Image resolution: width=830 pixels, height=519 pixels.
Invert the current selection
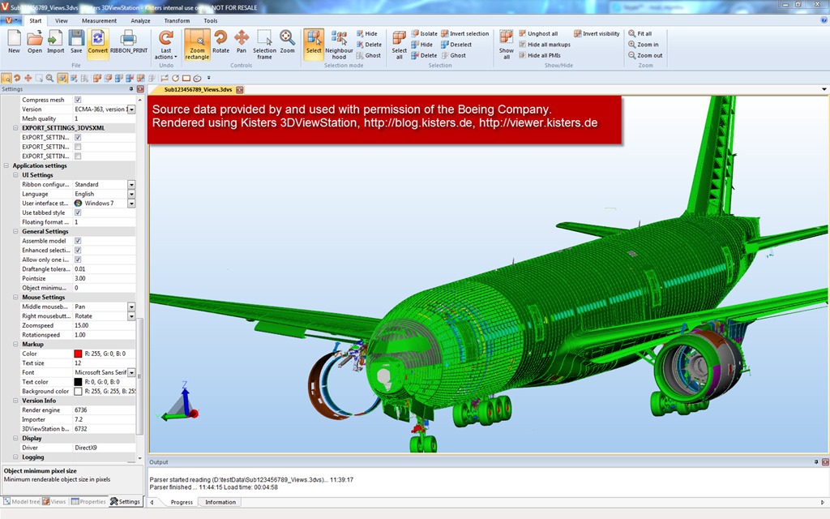pos(464,33)
